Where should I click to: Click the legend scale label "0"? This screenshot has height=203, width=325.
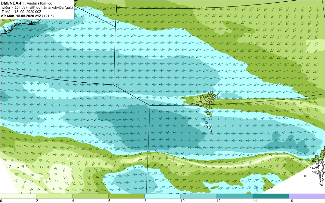pos(1,201)
